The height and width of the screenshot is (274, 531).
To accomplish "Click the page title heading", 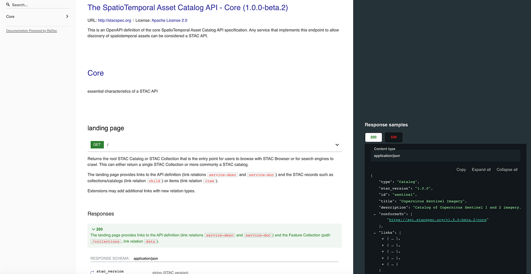I will pos(188,8).
